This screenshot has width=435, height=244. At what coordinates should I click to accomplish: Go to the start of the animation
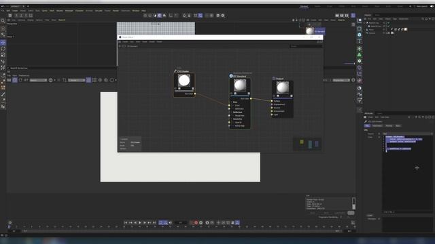pos(126,223)
